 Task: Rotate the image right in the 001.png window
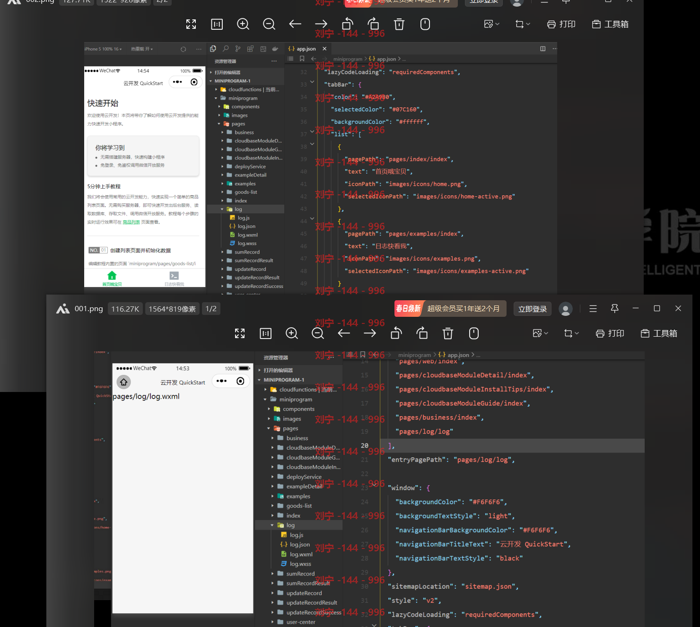(422, 333)
